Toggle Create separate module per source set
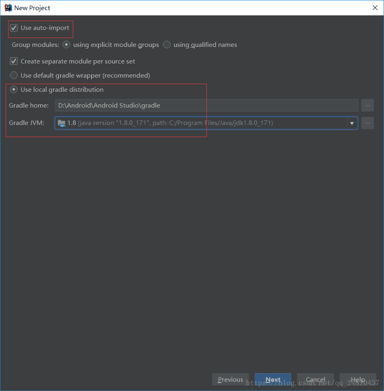Image resolution: width=384 pixels, height=391 pixels. click(x=14, y=61)
